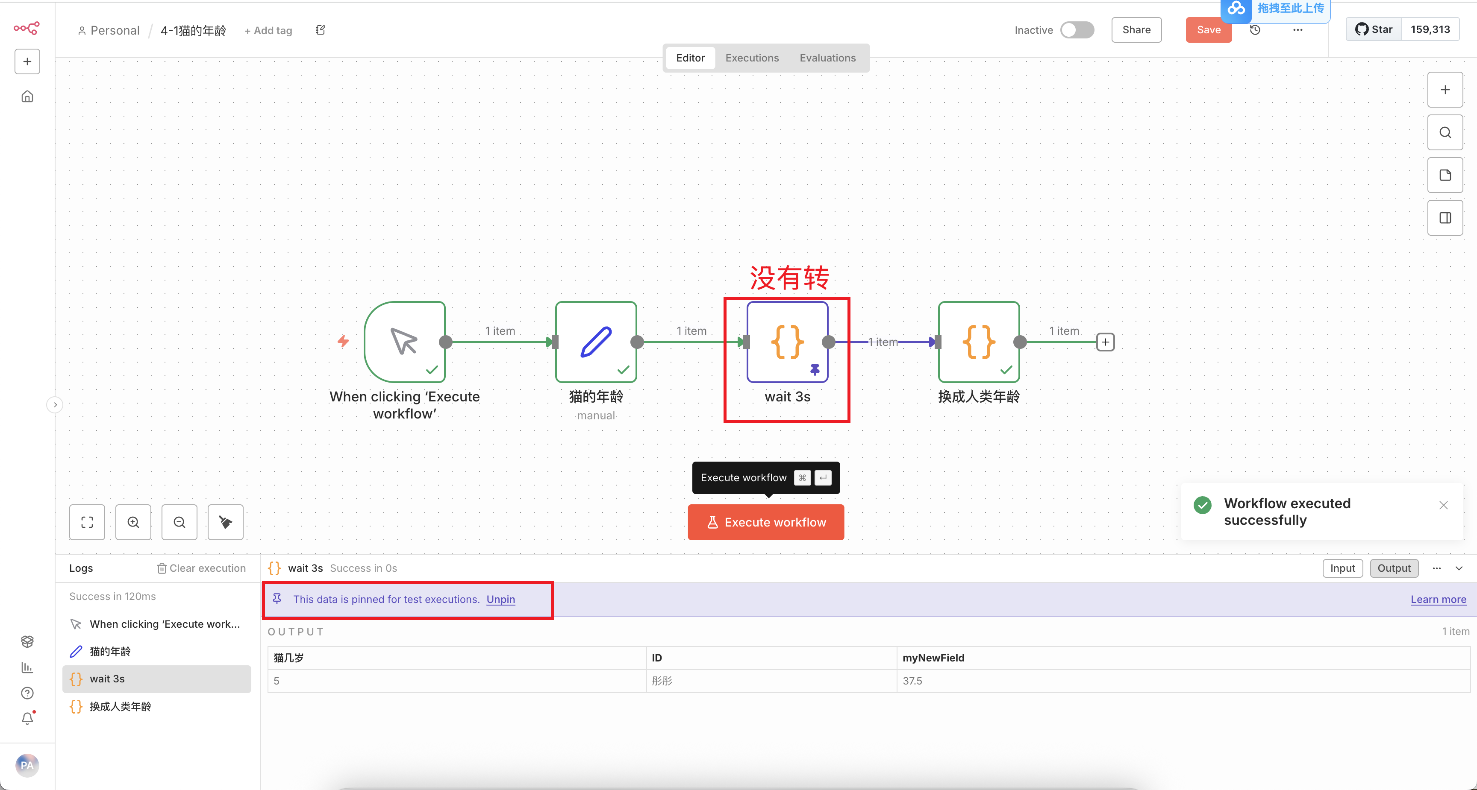1477x790 pixels.
Task: Open the home icon in sidebar
Action: pyautogui.click(x=27, y=96)
